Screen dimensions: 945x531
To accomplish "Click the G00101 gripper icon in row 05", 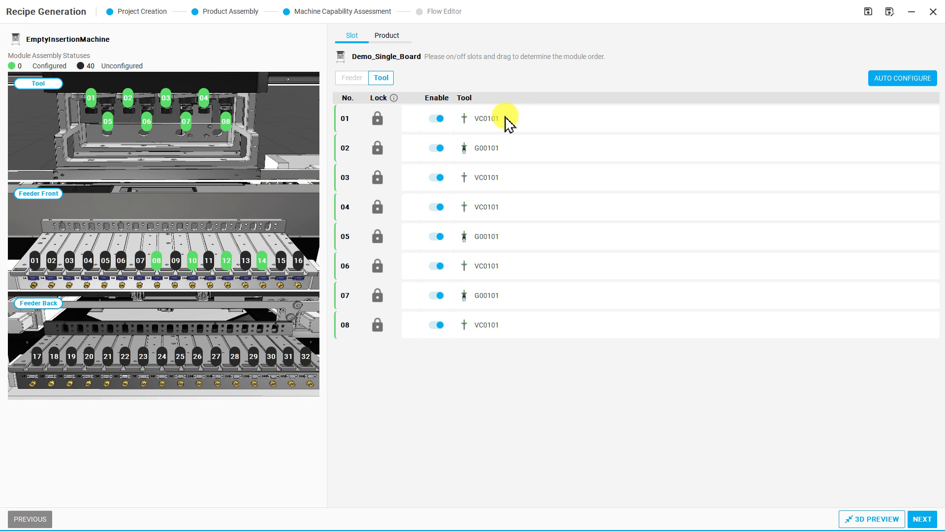I will 464,236.
